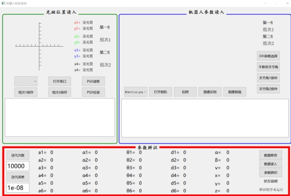Screen dimensions: 291x196
Task: Save group 2 with 组次2保存
Action: [x=59, y=92]
